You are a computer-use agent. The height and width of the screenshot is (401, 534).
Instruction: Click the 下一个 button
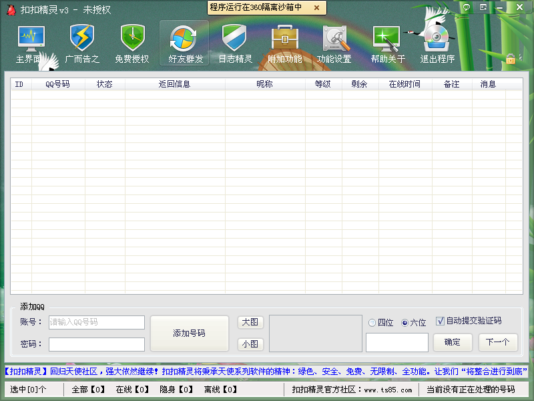[x=498, y=342]
